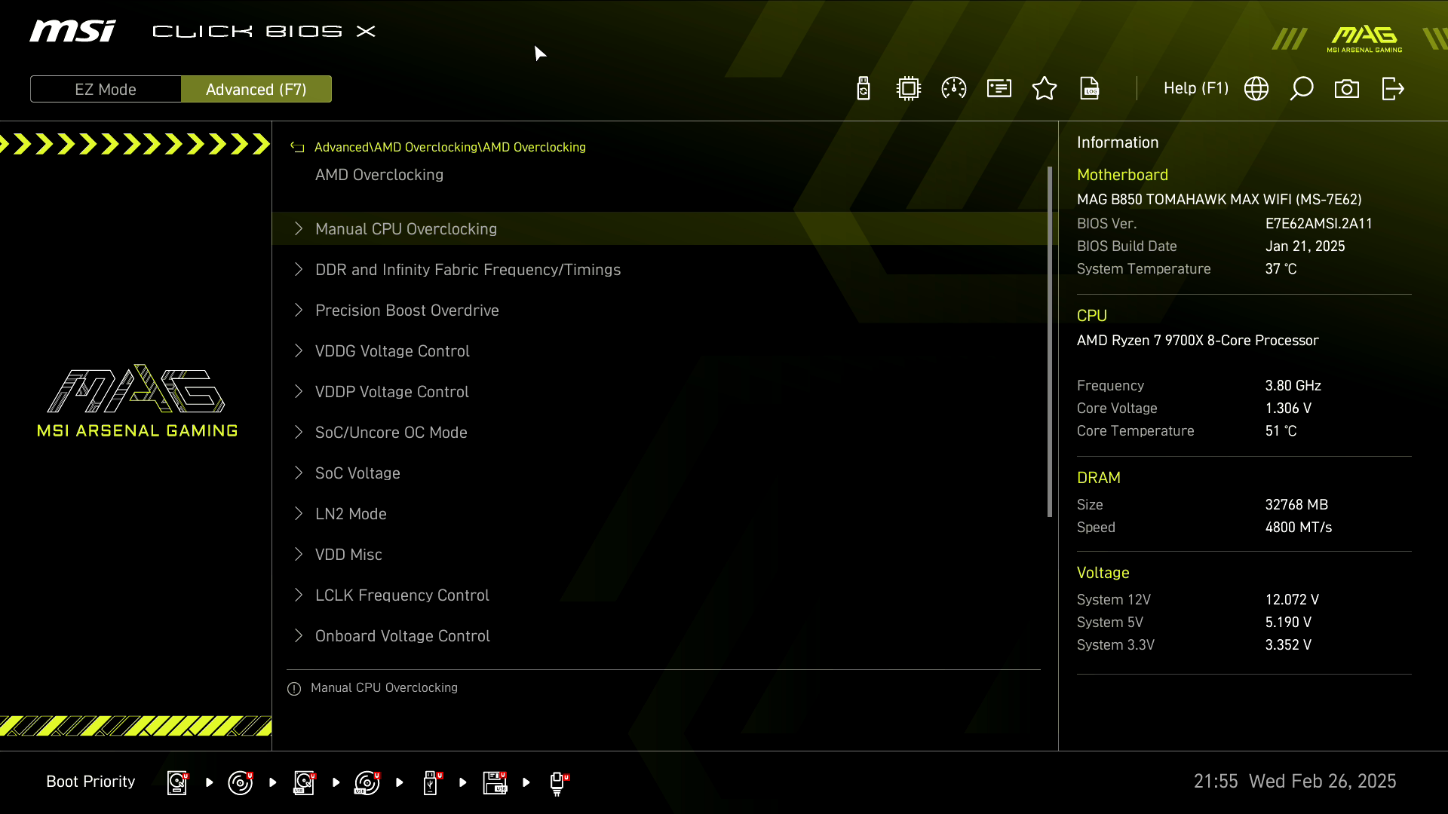This screenshot has height=814, width=1448.
Task: Select the first hard disk boot device
Action: [x=177, y=782]
